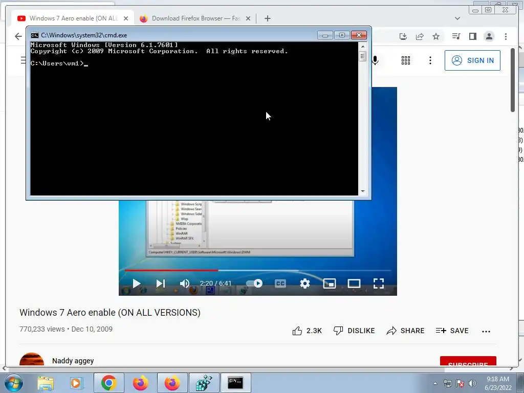The width and height of the screenshot is (524, 393).
Task: Click inside the cmd console area
Action: click(194, 118)
